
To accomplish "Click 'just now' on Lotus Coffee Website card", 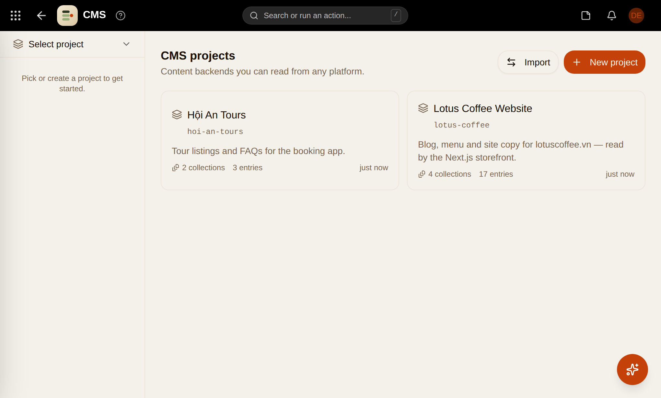I will 620,174.
